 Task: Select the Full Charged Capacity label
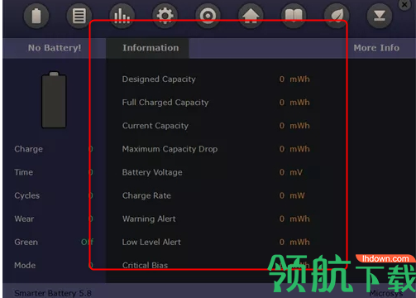click(165, 103)
